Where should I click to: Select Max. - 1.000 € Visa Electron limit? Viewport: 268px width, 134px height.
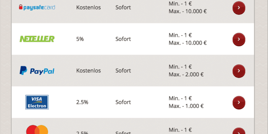[x=186, y=106]
